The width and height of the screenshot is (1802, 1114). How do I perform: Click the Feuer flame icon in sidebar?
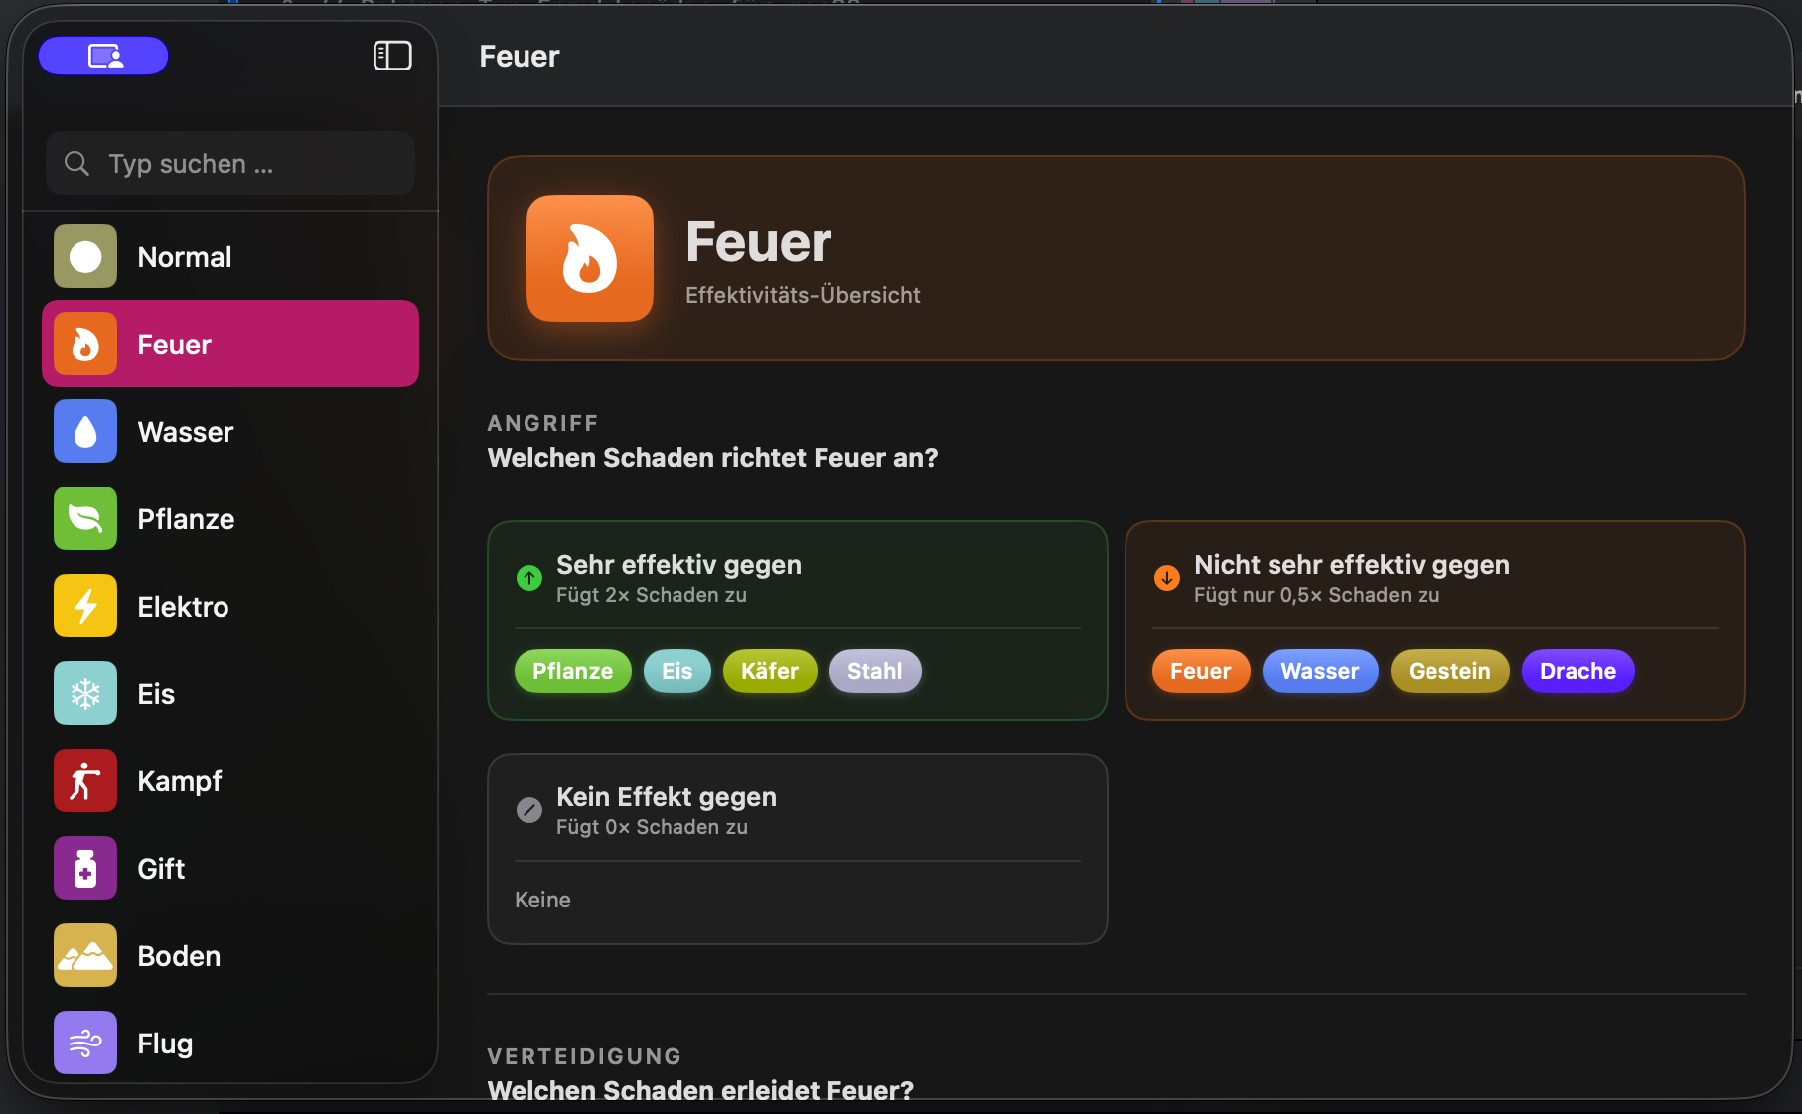point(85,344)
